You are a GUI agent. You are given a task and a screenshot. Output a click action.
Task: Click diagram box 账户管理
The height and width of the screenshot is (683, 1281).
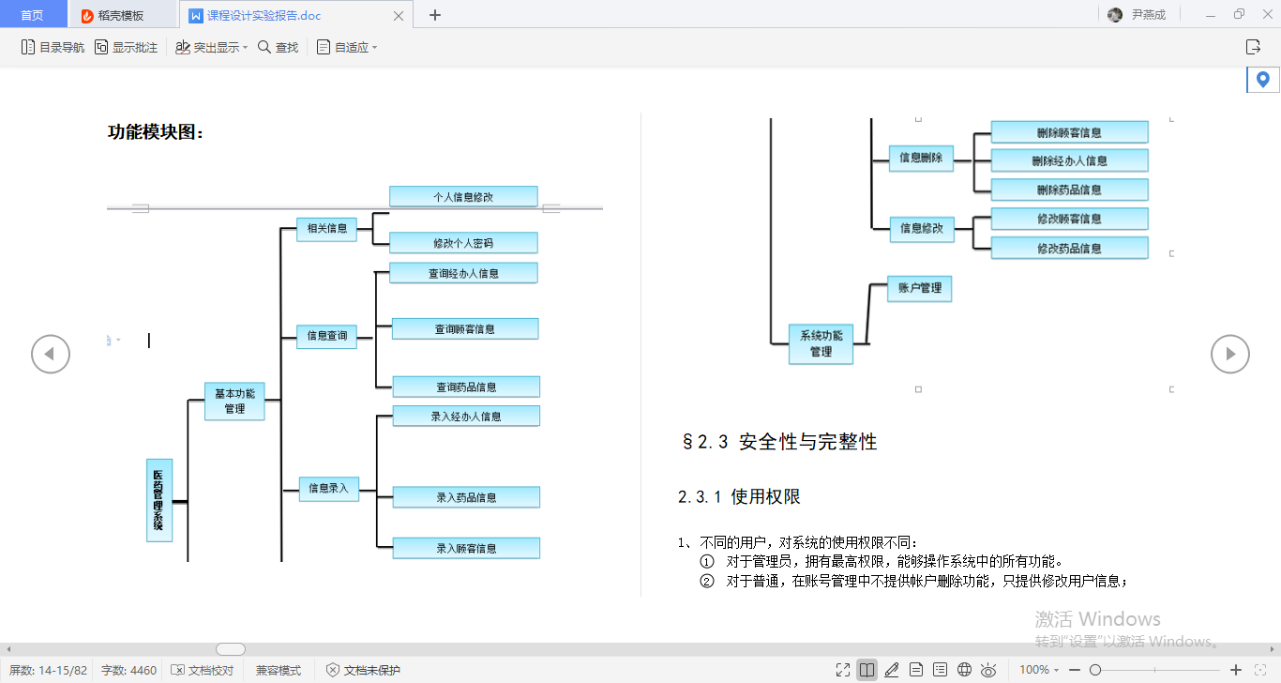point(919,288)
